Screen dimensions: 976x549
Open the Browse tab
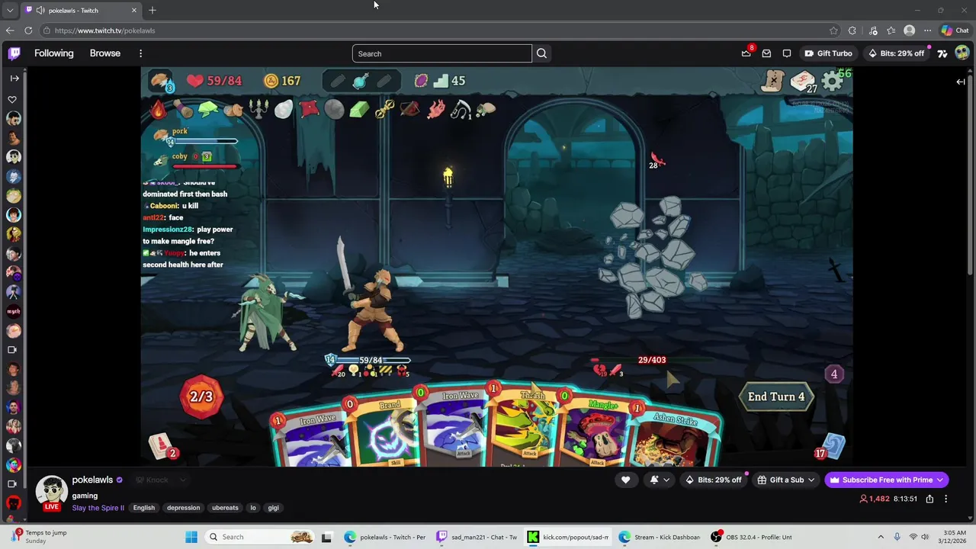pyautogui.click(x=105, y=53)
